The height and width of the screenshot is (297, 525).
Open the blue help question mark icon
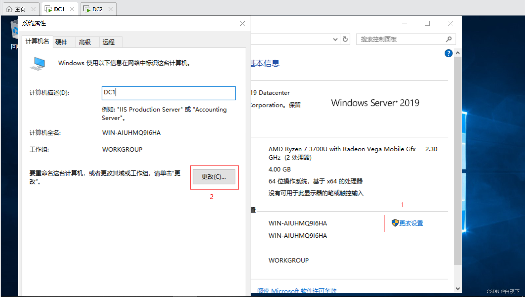point(448,53)
